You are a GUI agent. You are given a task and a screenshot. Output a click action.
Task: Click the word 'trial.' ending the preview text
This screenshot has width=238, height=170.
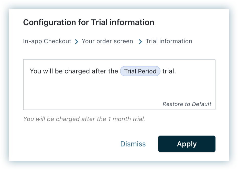click(138, 119)
